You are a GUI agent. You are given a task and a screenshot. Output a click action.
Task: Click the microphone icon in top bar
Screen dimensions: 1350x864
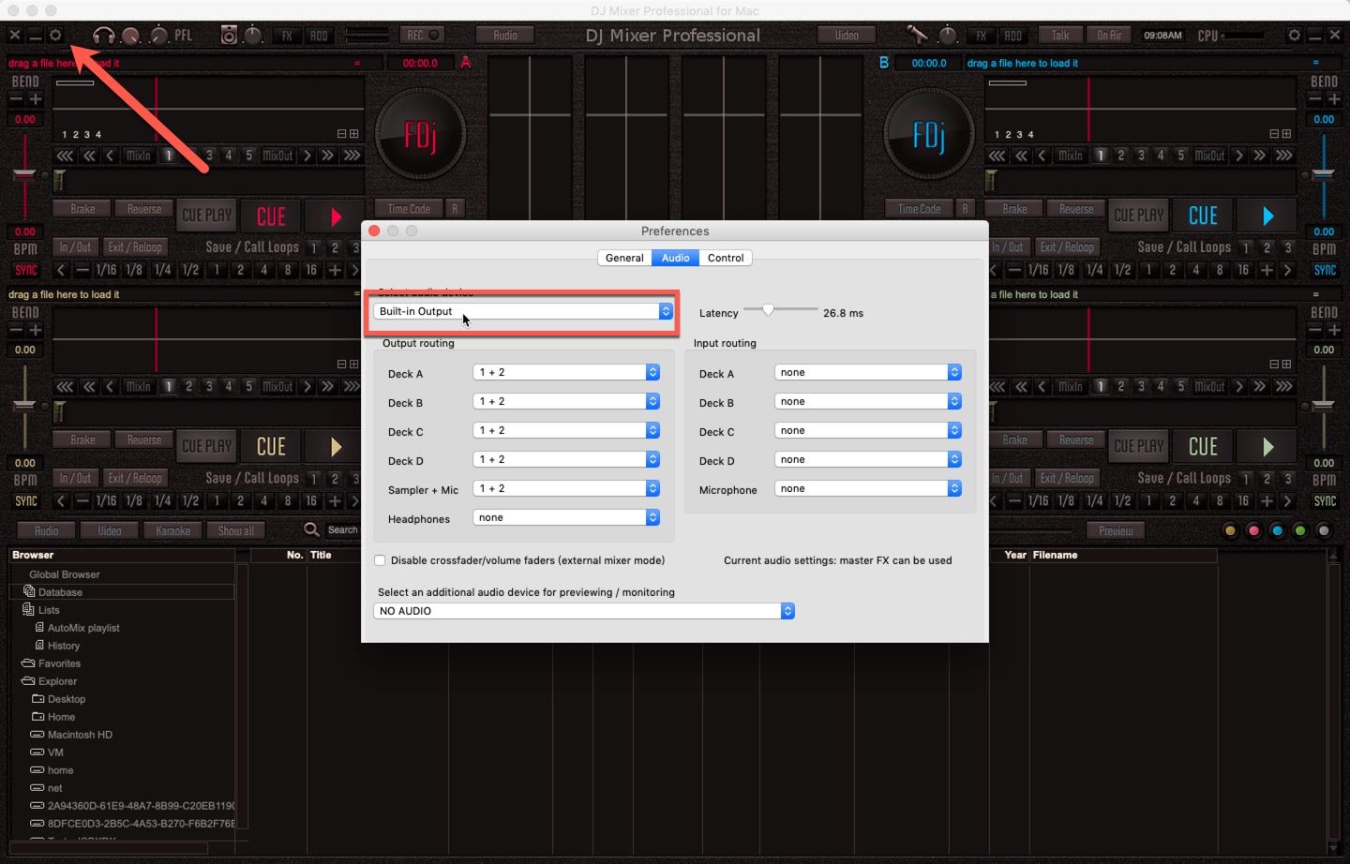916,35
